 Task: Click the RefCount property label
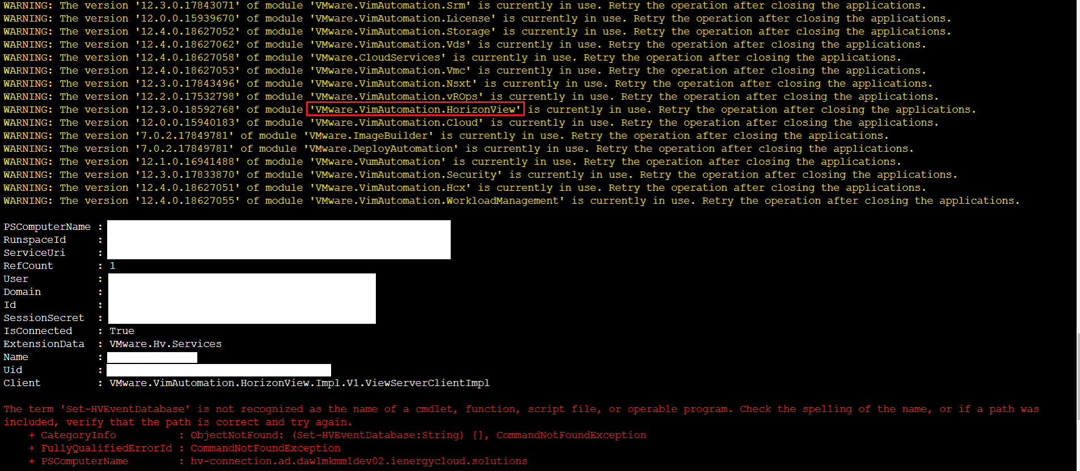(x=28, y=266)
